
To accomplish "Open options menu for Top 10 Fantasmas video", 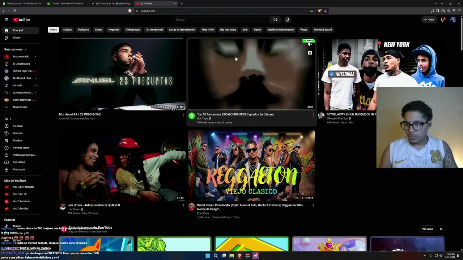I will click(x=313, y=115).
